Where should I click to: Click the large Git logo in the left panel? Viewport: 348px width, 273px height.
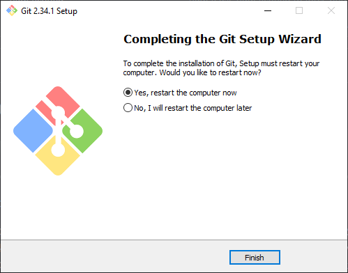[58, 131]
